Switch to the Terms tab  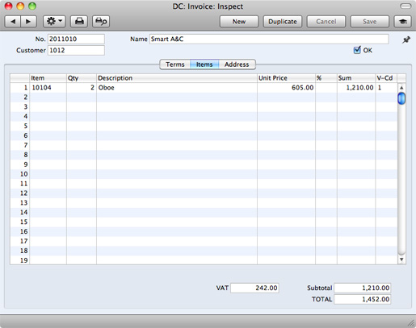(175, 64)
